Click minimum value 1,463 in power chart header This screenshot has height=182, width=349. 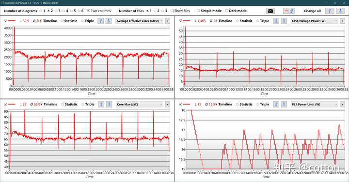202,21
